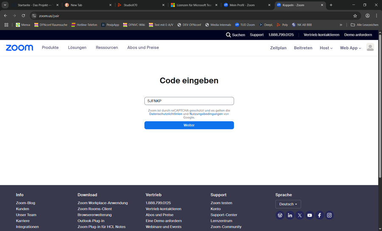Click the blue Weiter button
The height and width of the screenshot is (231, 382).
click(x=189, y=125)
